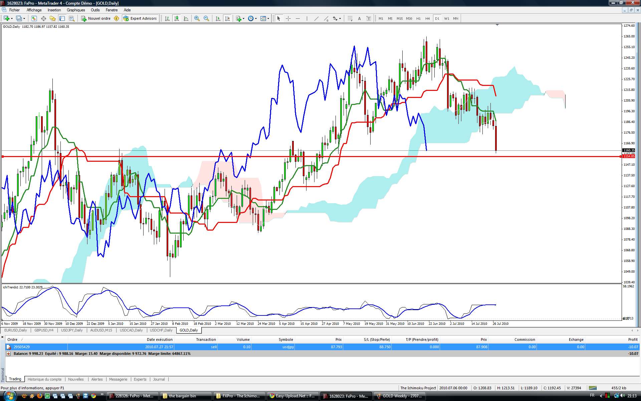Open Historique du compte terminal tab
This screenshot has width=641, height=401.
44,379
